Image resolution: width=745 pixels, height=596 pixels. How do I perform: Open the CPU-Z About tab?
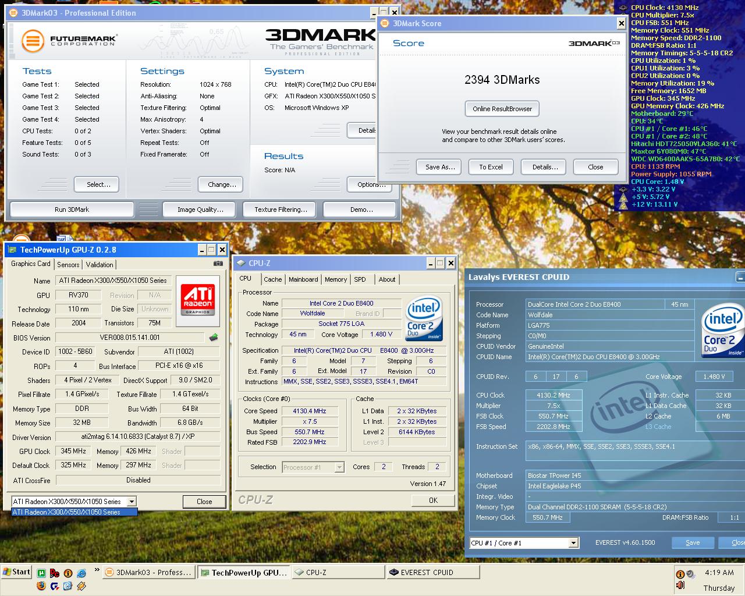387,279
